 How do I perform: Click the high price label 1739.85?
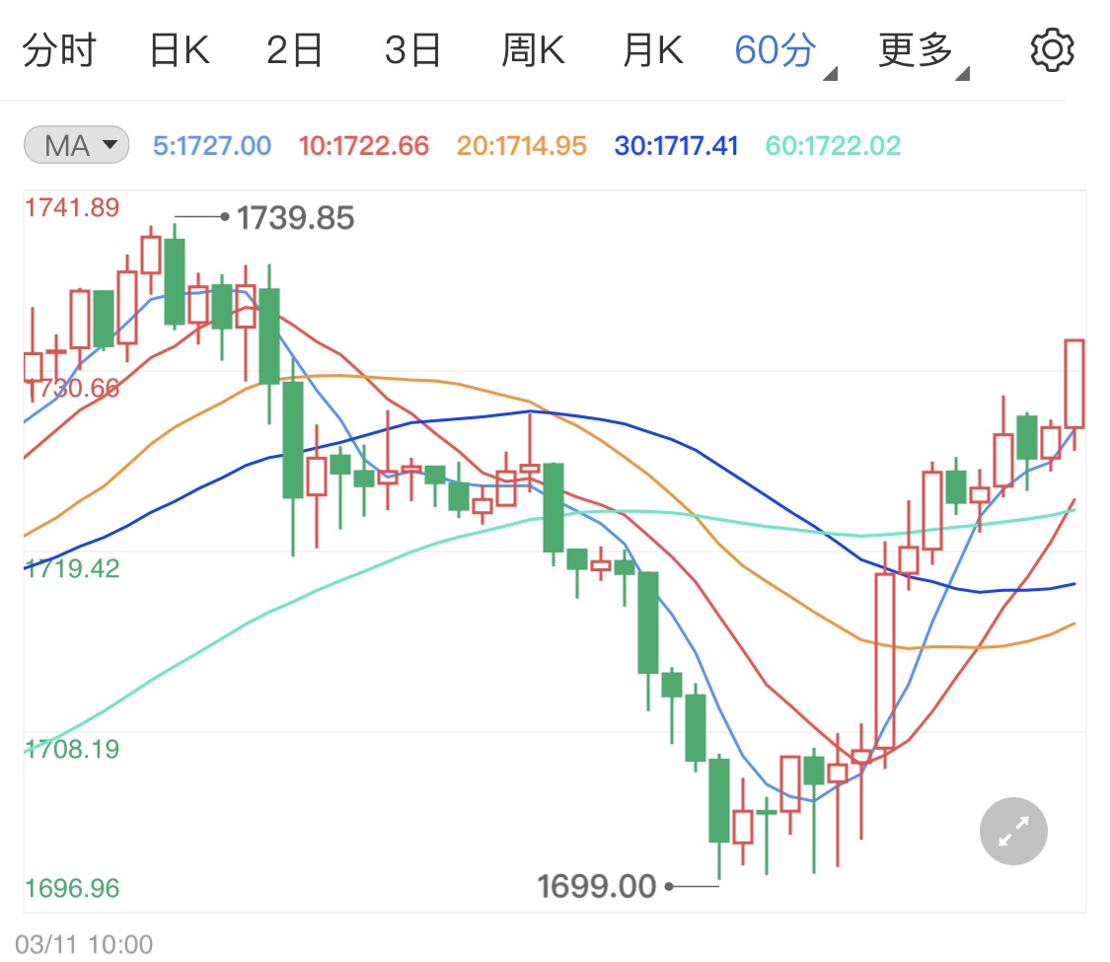(x=295, y=218)
